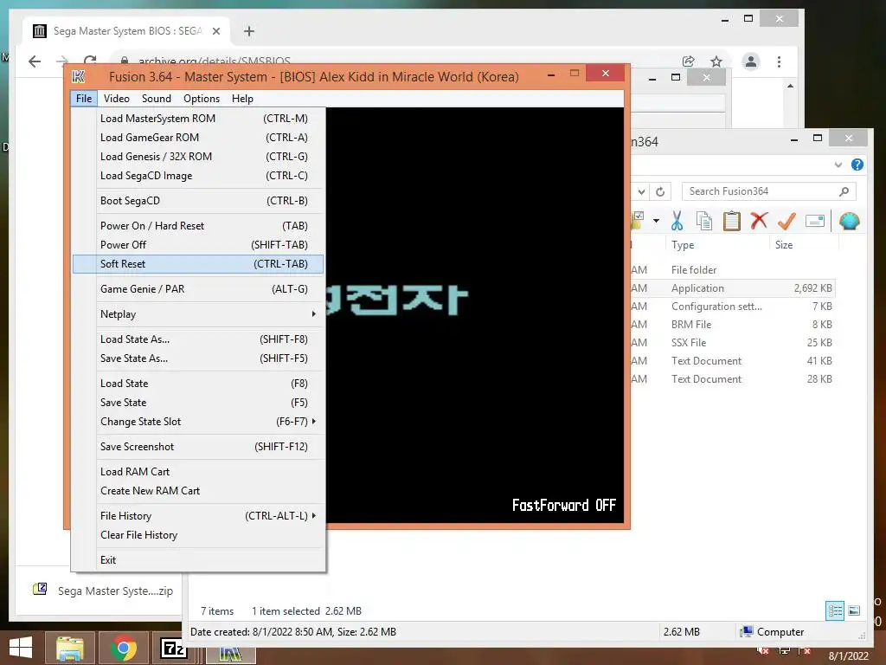Screen dimensions: 886x665
Task: Click the Fusion app icon in title bar
Action: (79, 76)
